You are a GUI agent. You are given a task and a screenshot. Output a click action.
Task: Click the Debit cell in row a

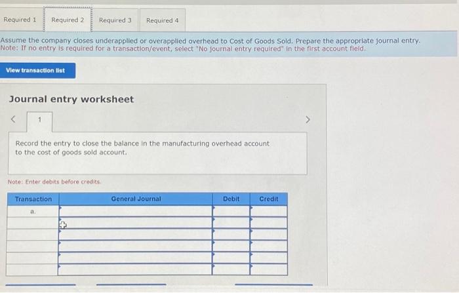click(231, 211)
